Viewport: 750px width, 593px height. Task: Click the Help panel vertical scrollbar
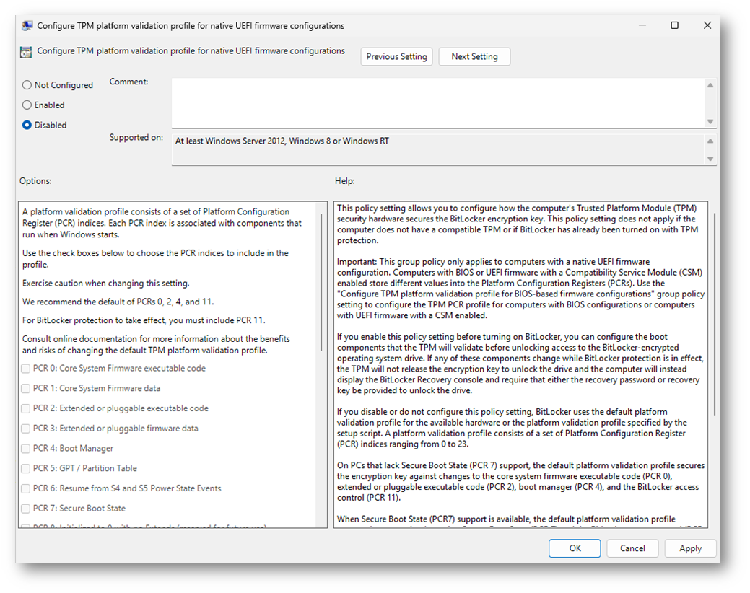[714, 314]
